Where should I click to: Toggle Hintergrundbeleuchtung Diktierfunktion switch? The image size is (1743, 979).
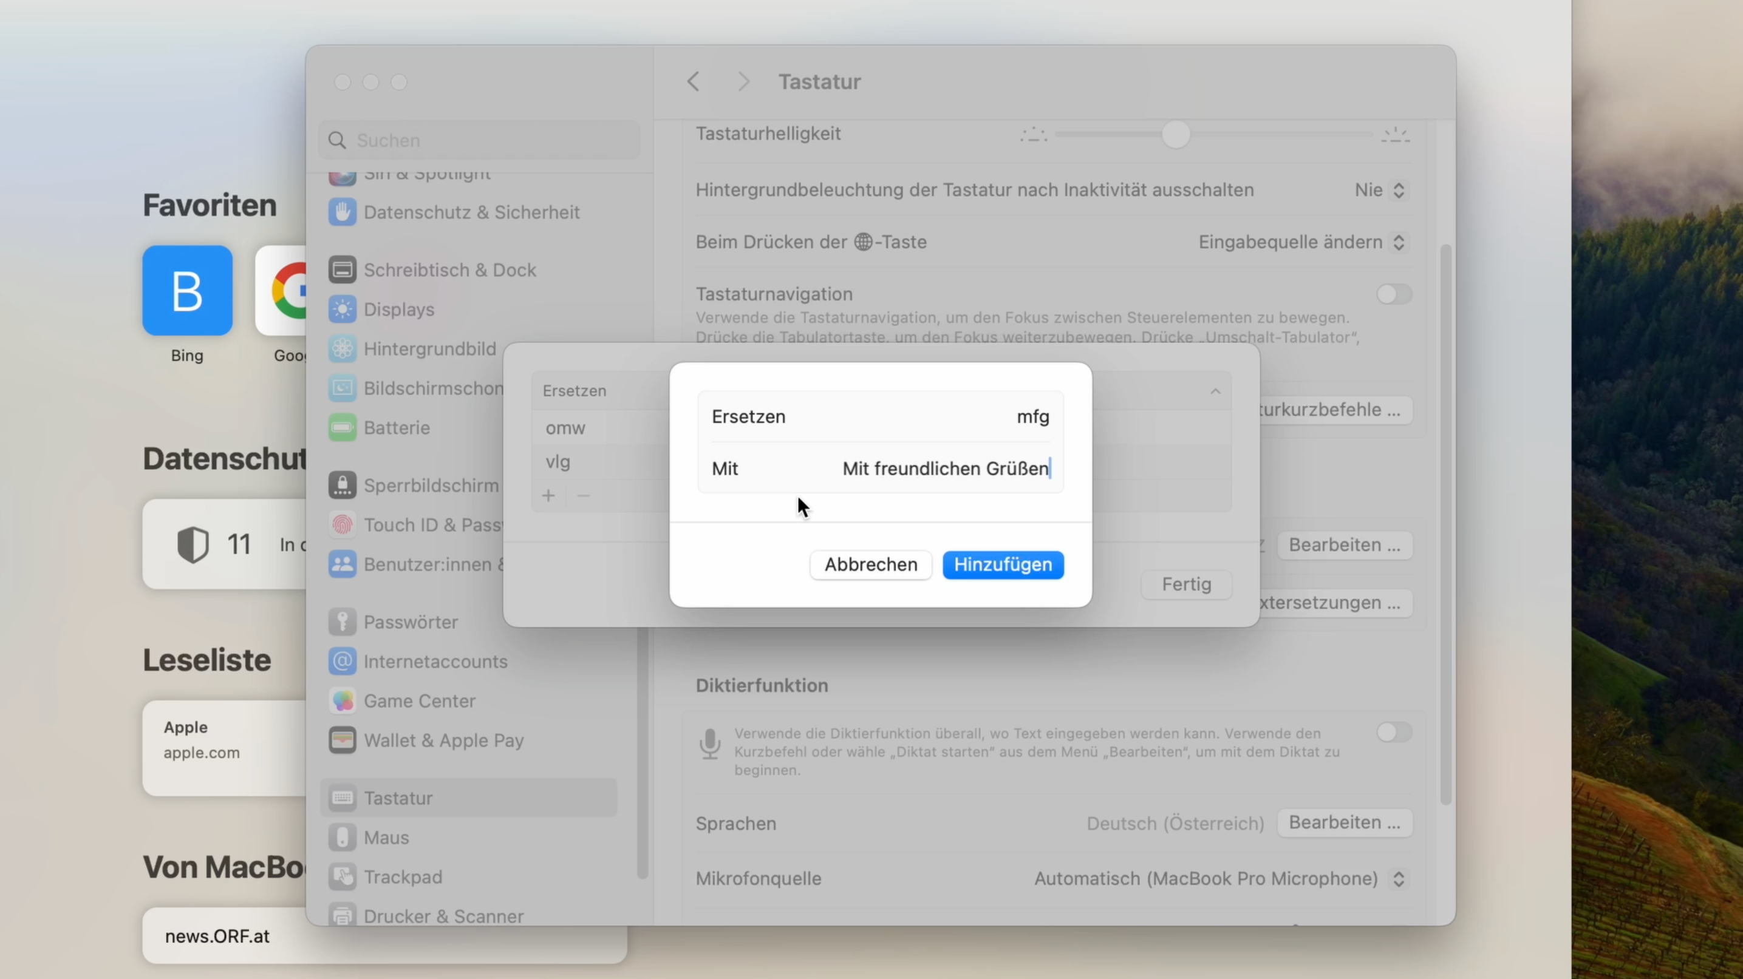click(1392, 733)
